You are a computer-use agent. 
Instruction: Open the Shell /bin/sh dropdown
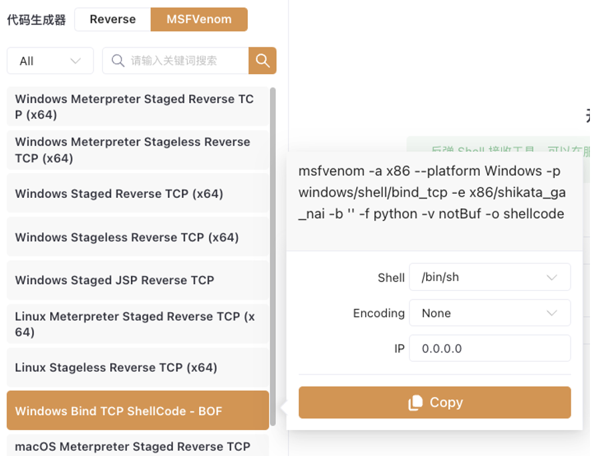pos(490,277)
